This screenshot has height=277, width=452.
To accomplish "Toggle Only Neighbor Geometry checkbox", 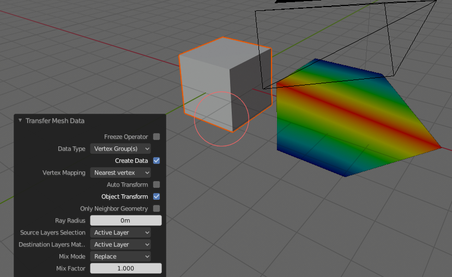I will click(x=156, y=208).
